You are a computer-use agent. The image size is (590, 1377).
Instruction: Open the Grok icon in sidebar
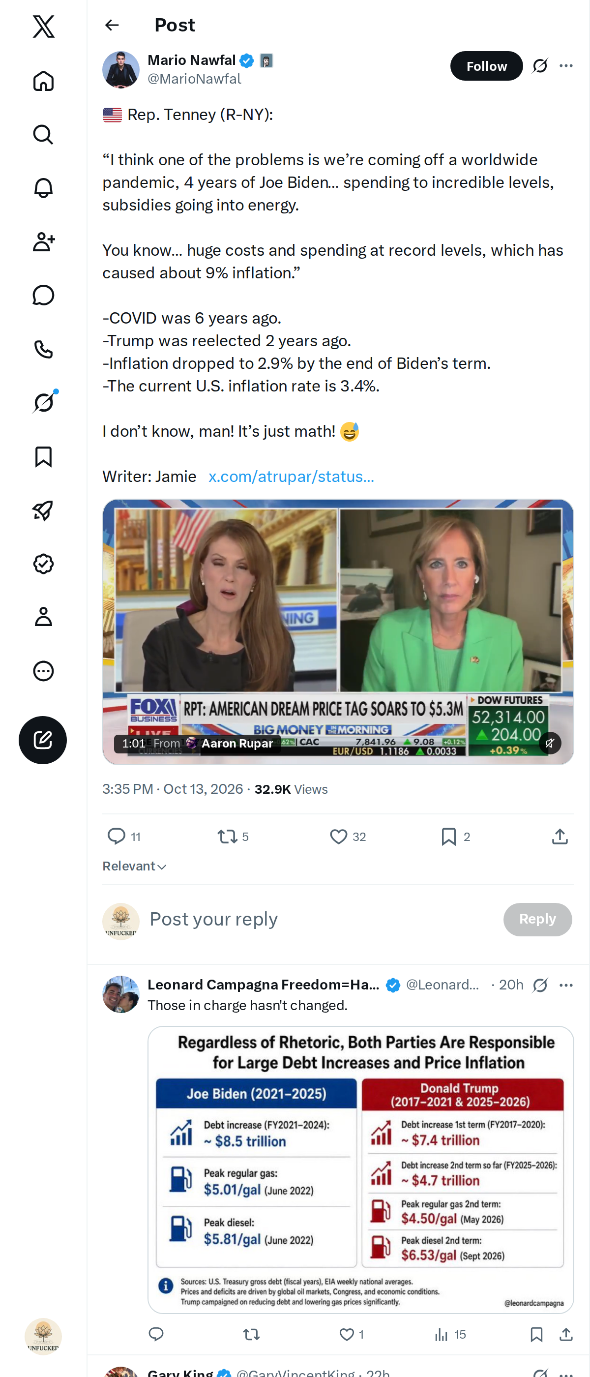point(43,402)
